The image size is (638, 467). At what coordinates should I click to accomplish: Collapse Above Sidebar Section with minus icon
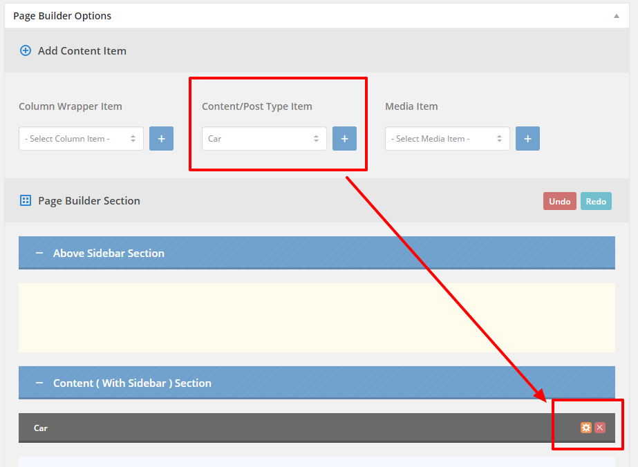click(39, 253)
